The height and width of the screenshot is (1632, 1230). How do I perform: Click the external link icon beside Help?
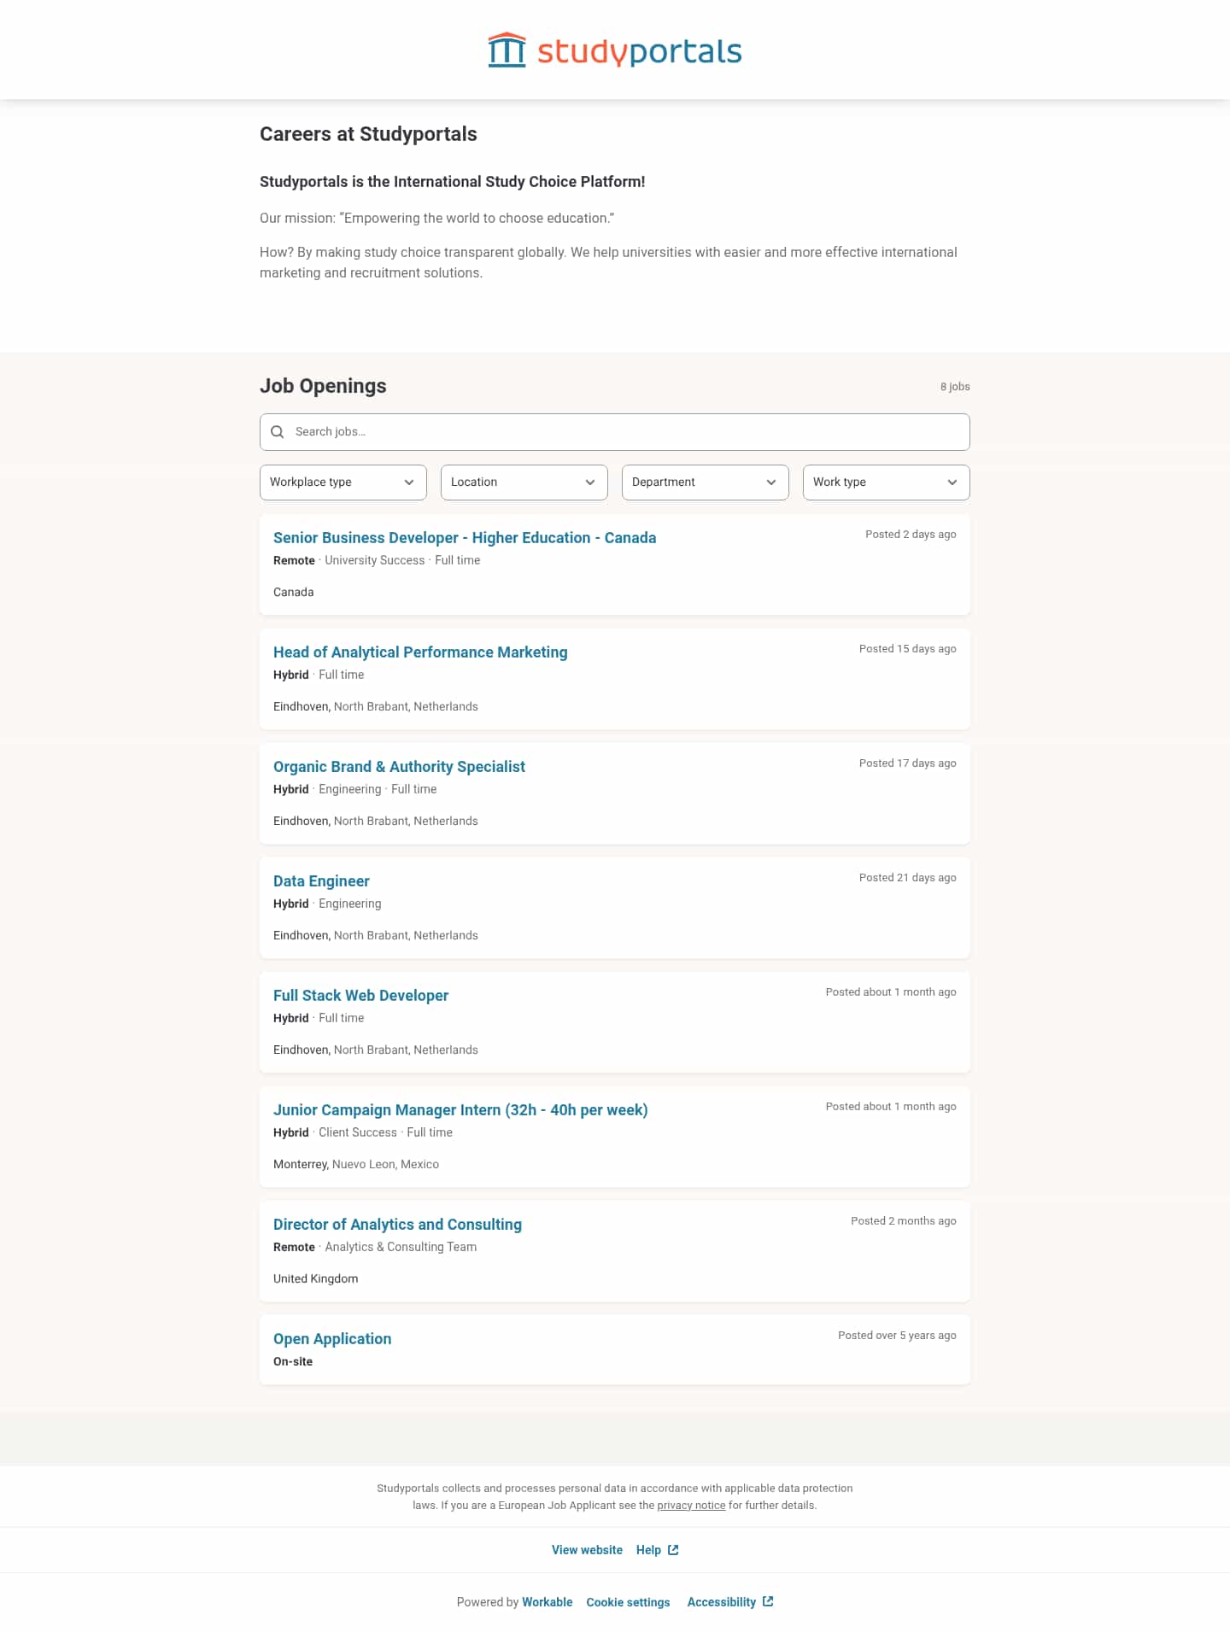tap(673, 1550)
